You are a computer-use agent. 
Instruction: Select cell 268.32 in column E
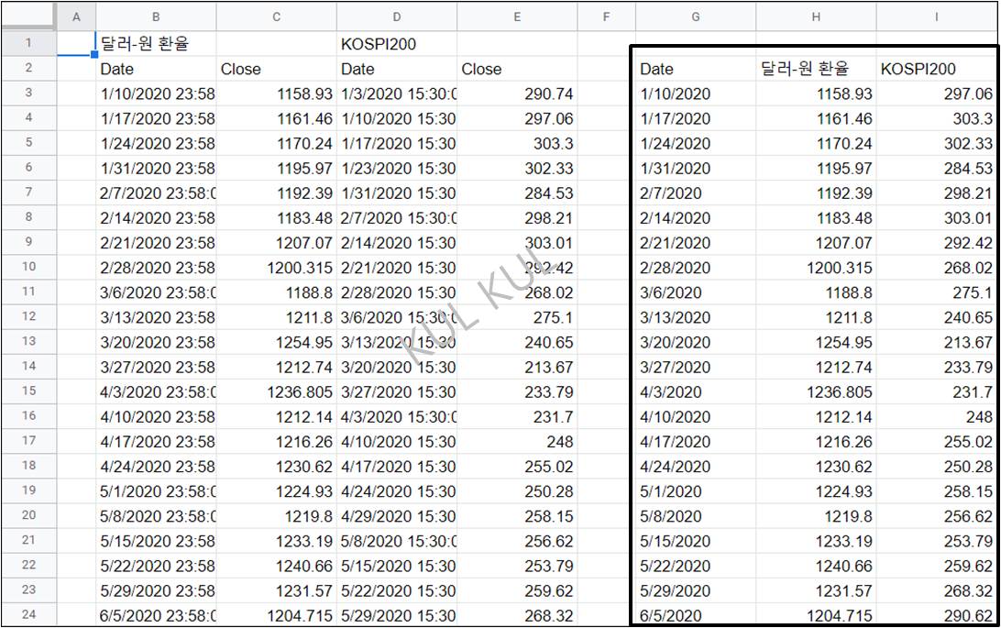pos(517,615)
